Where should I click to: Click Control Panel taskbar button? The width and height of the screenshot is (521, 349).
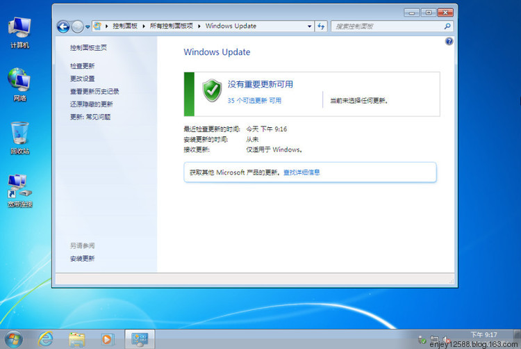pyautogui.click(x=140, y=339)
